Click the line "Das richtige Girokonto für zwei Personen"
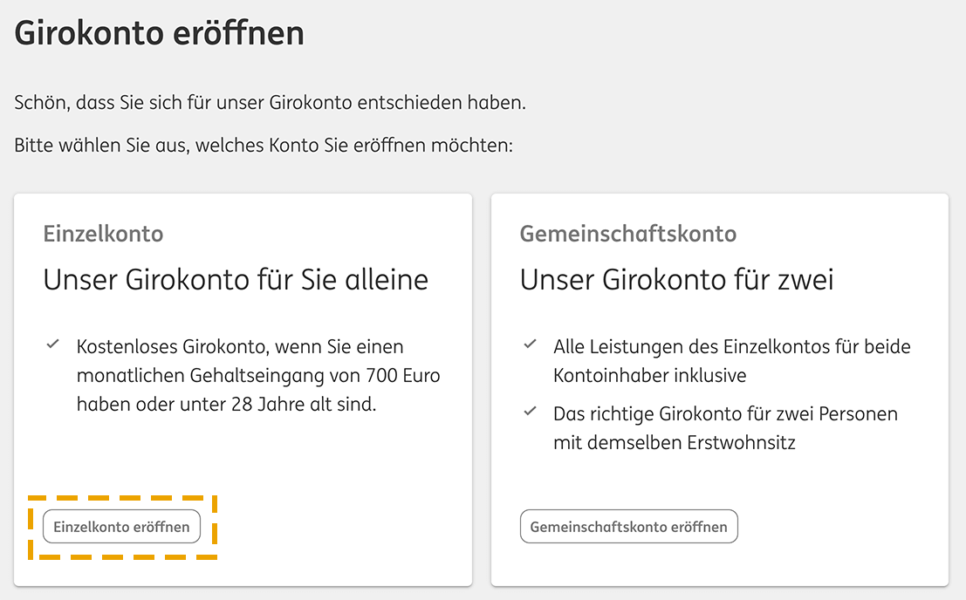Image resolution: width=966 pixels, height=600 pixels. 725,414
